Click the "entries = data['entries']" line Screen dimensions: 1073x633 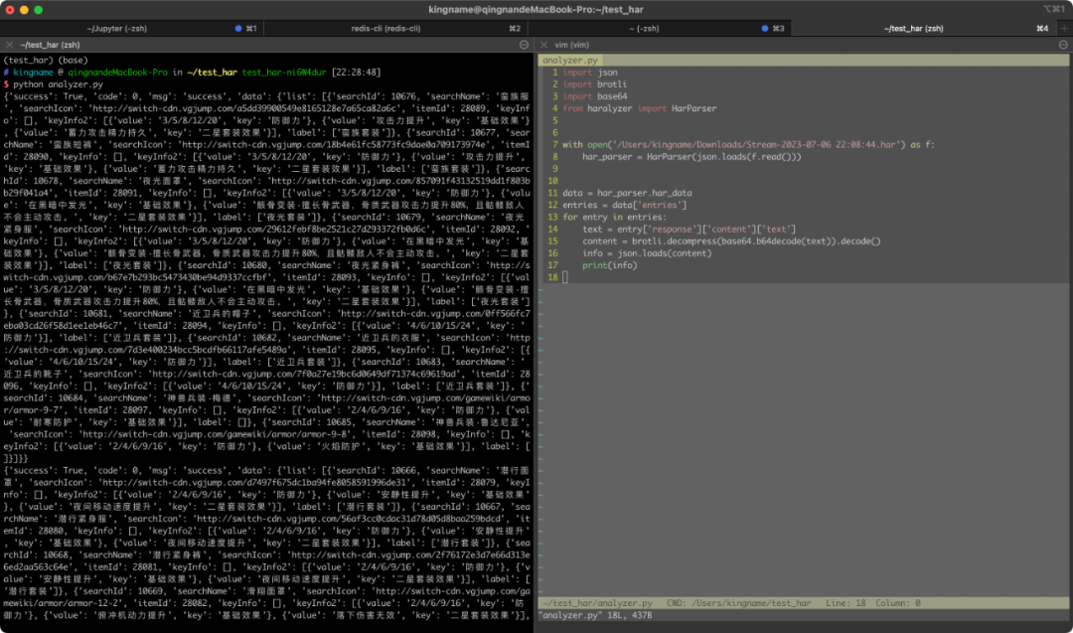point(624,205)
